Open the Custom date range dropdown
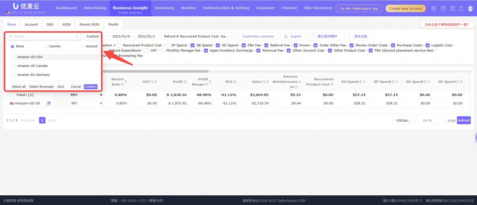477x205 pixels. pyautogui.click(x=96, y=36)
